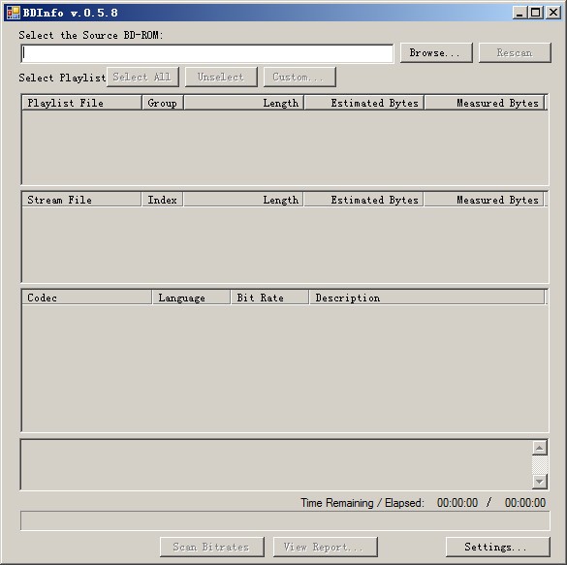
Task: Click the Rescan button
Action: (x=515, y=52)
